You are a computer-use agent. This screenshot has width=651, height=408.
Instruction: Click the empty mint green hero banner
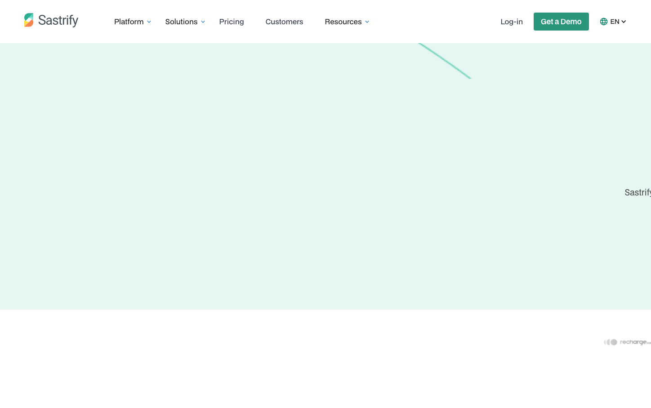pyautogui.click(x=270, y=180)
